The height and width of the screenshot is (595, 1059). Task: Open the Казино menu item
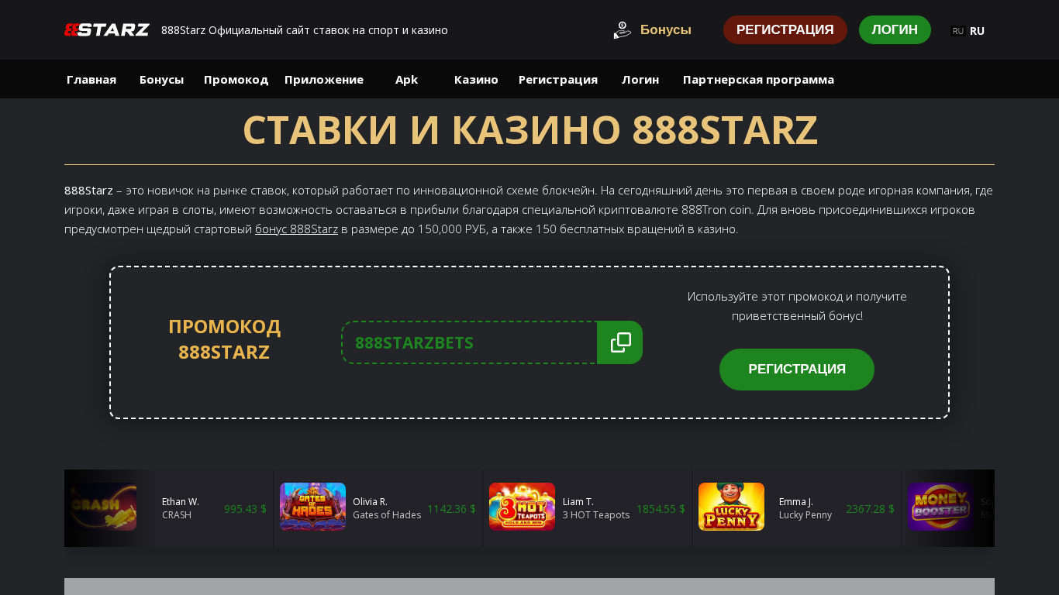[476, 79]
